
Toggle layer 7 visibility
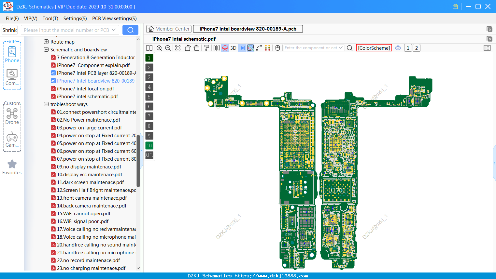149,116
